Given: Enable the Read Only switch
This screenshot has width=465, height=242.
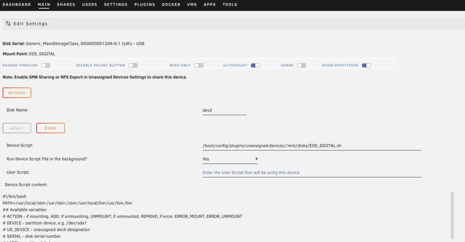Looking at the screenshot, I should [x=199, y=65].
